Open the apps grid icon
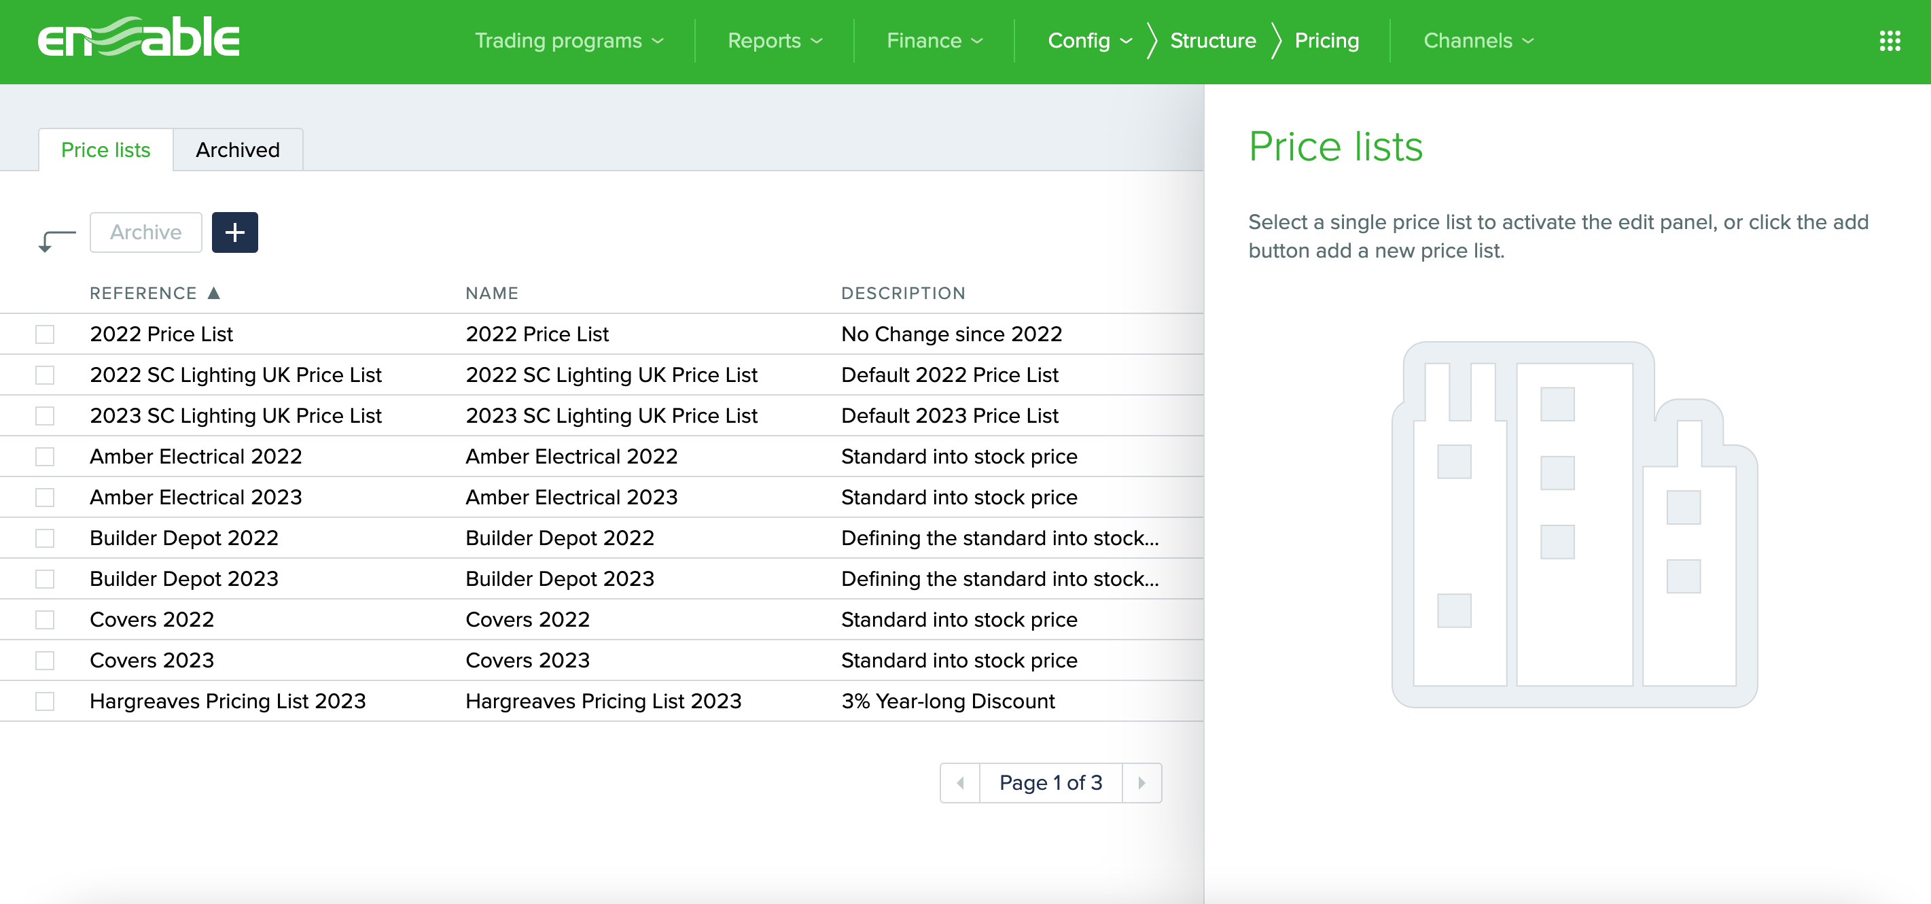 [1889, 41]
